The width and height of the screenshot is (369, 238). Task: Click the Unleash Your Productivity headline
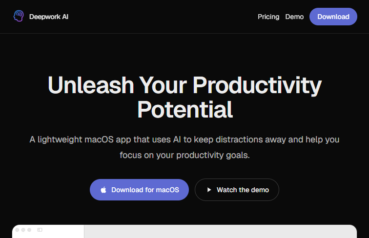(184, 85)
